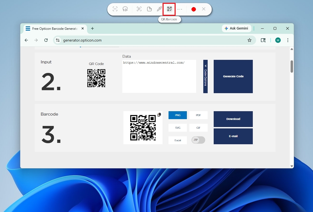
Task: Select the freeform lasso capture tool
Action: pyautogui.click(x=125, y=9)
